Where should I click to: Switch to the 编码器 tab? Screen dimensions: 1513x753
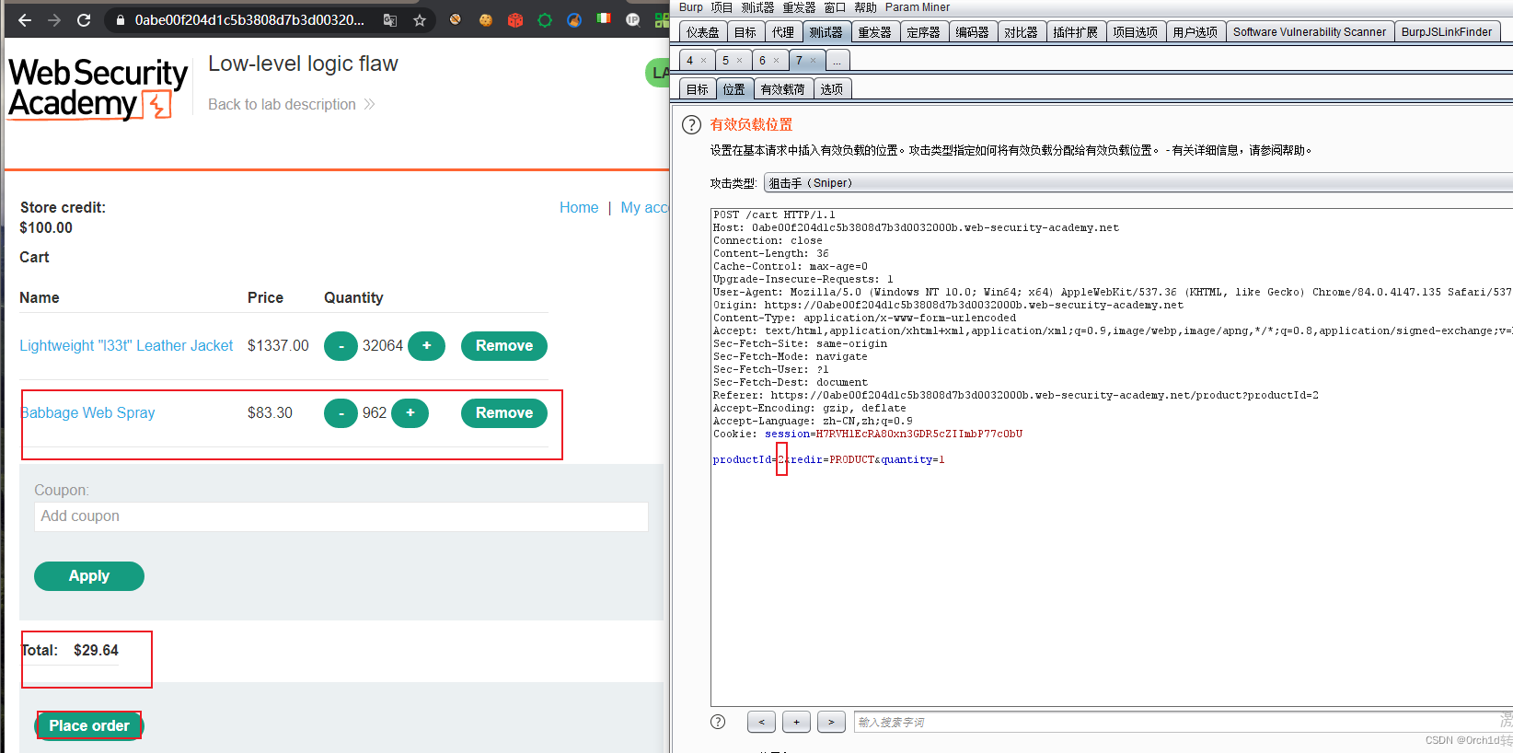pos(972,32)
